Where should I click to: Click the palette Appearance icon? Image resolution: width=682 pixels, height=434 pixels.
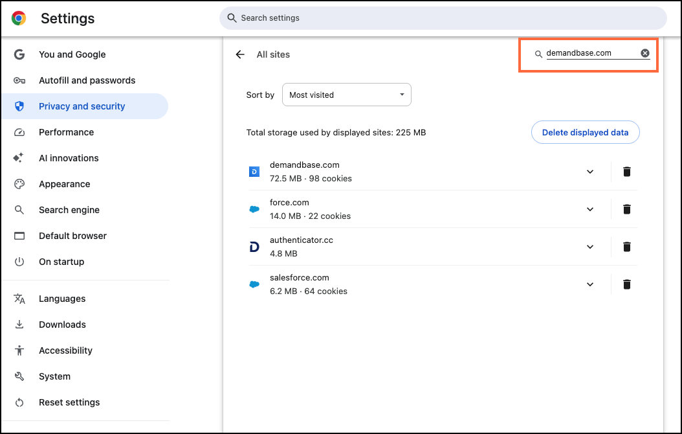19,184
